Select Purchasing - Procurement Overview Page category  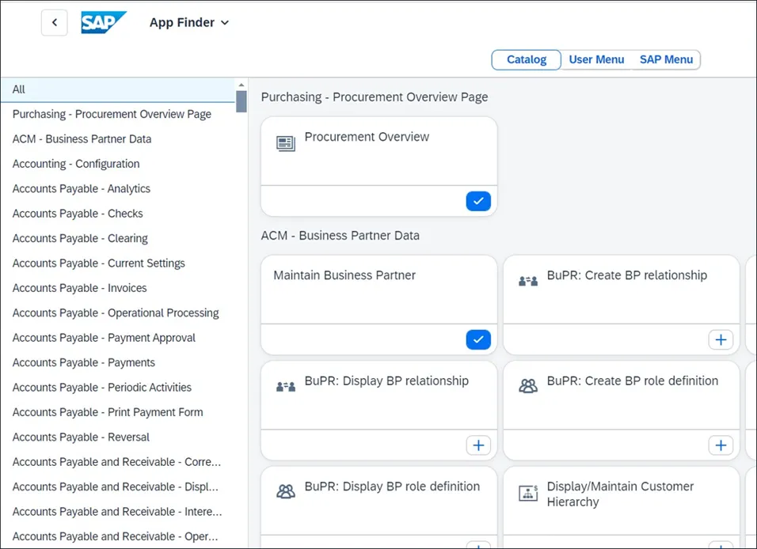pos(118,115)
